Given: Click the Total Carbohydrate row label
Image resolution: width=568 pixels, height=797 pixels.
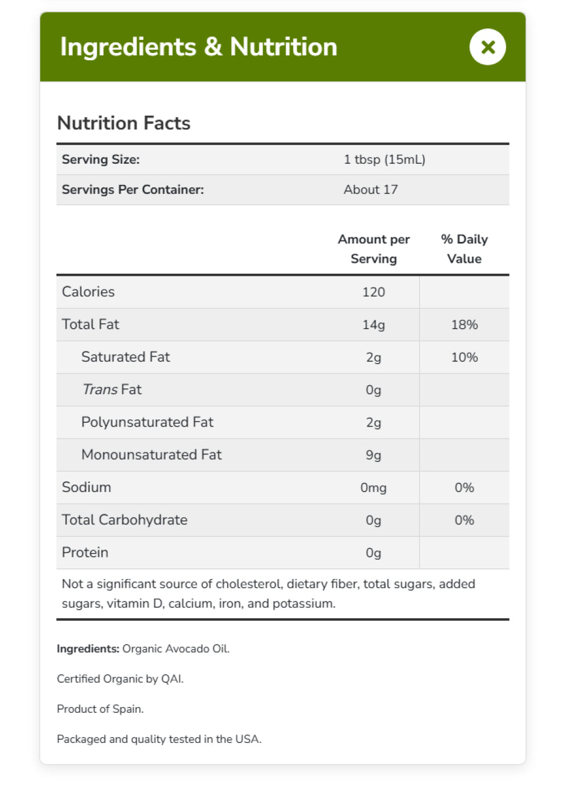Looking at the screenshot, I should pyautogui.click(x=124, y=520).
